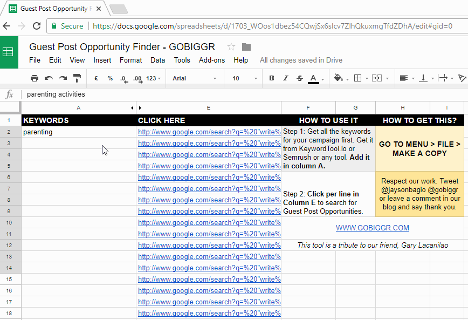Redo the last action
The height and width of the screenshot is (320, 468).
(63, 78)
